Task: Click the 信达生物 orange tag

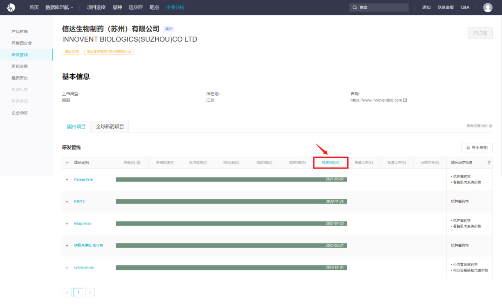Action: point(72,52)
